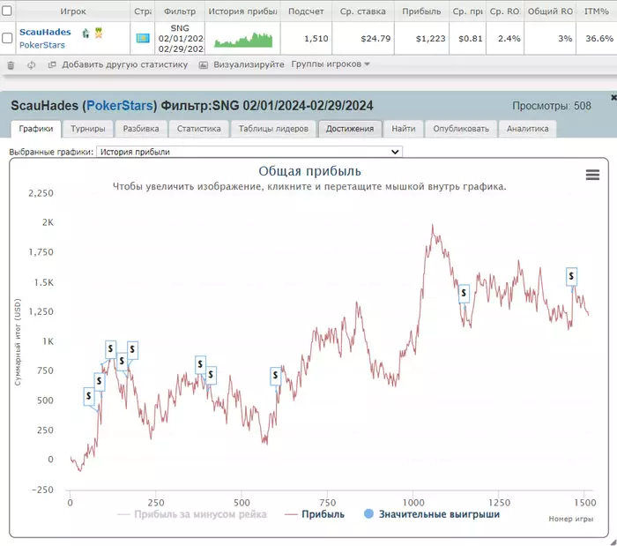Open the История прибыли chart selector
The height and width of the screenshot is (546, 617).
(x=249, y=152)
